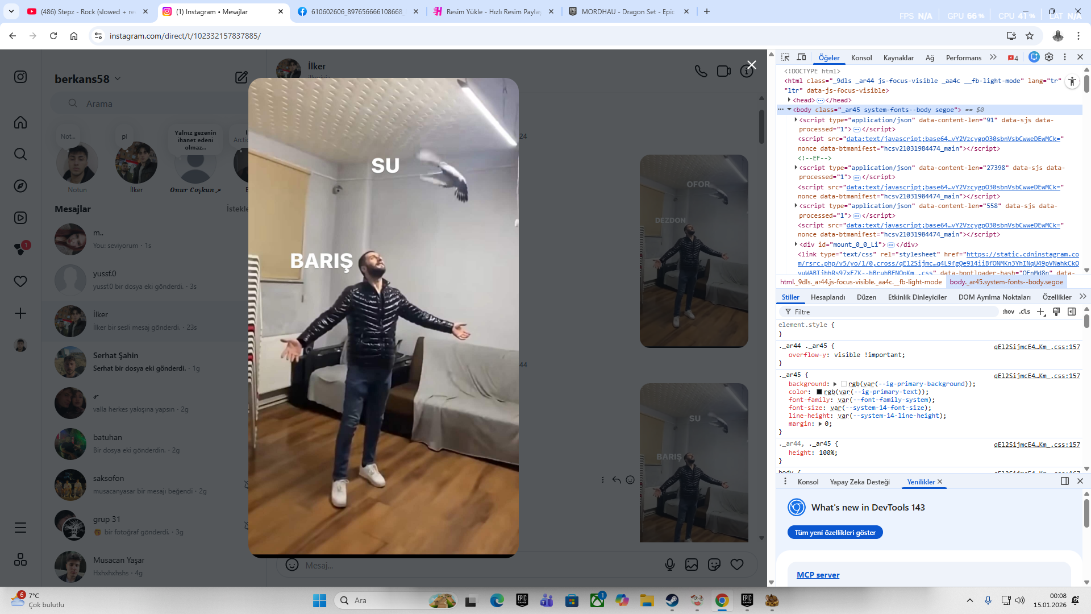This screenshot has height=614, width=1091.
Task: Open Instagram Home from sidebar
Action: (x=20, y=122)
